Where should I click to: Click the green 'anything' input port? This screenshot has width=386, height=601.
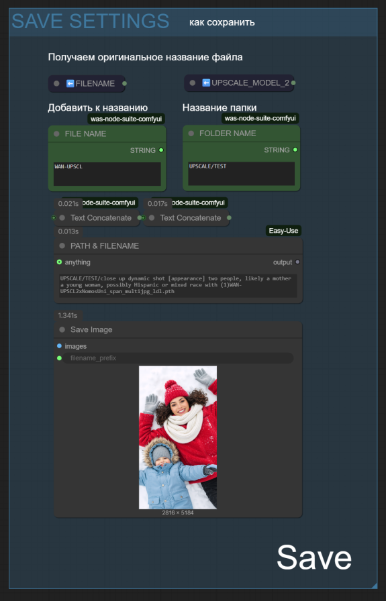(x=59, y=262)
